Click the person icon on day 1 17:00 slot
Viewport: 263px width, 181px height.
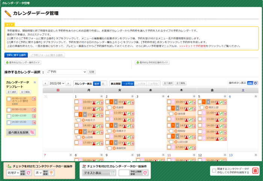(94, 144)
